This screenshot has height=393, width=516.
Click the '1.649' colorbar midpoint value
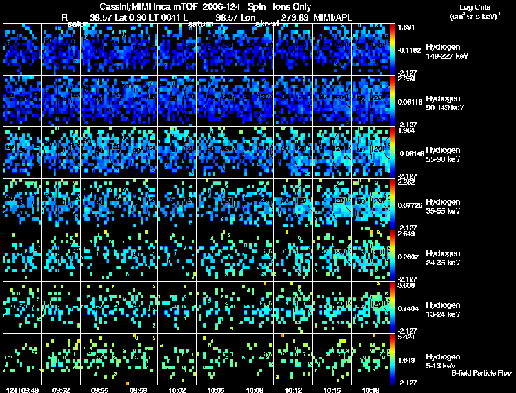click(406, 361)
